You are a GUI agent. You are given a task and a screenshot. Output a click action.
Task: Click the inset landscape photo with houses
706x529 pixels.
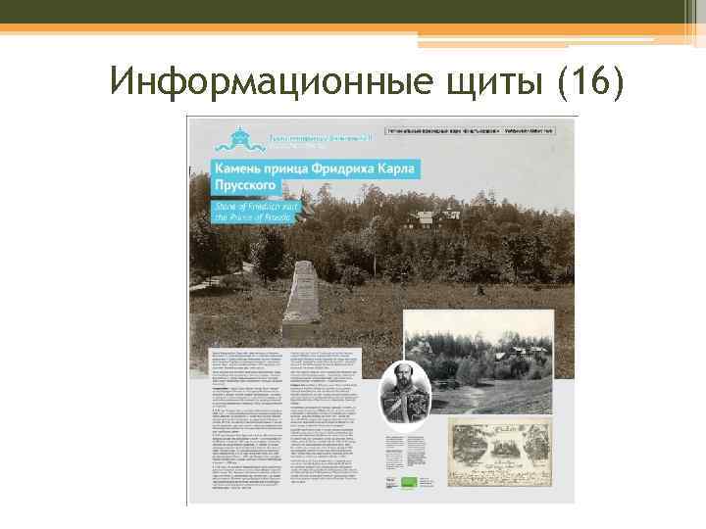tap(479, 362)
